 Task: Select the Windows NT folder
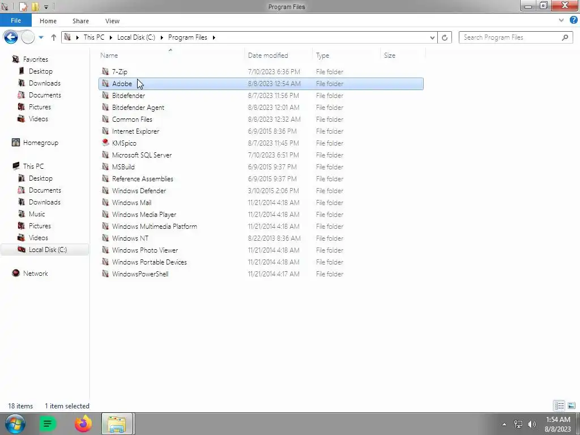pos(261,238)
